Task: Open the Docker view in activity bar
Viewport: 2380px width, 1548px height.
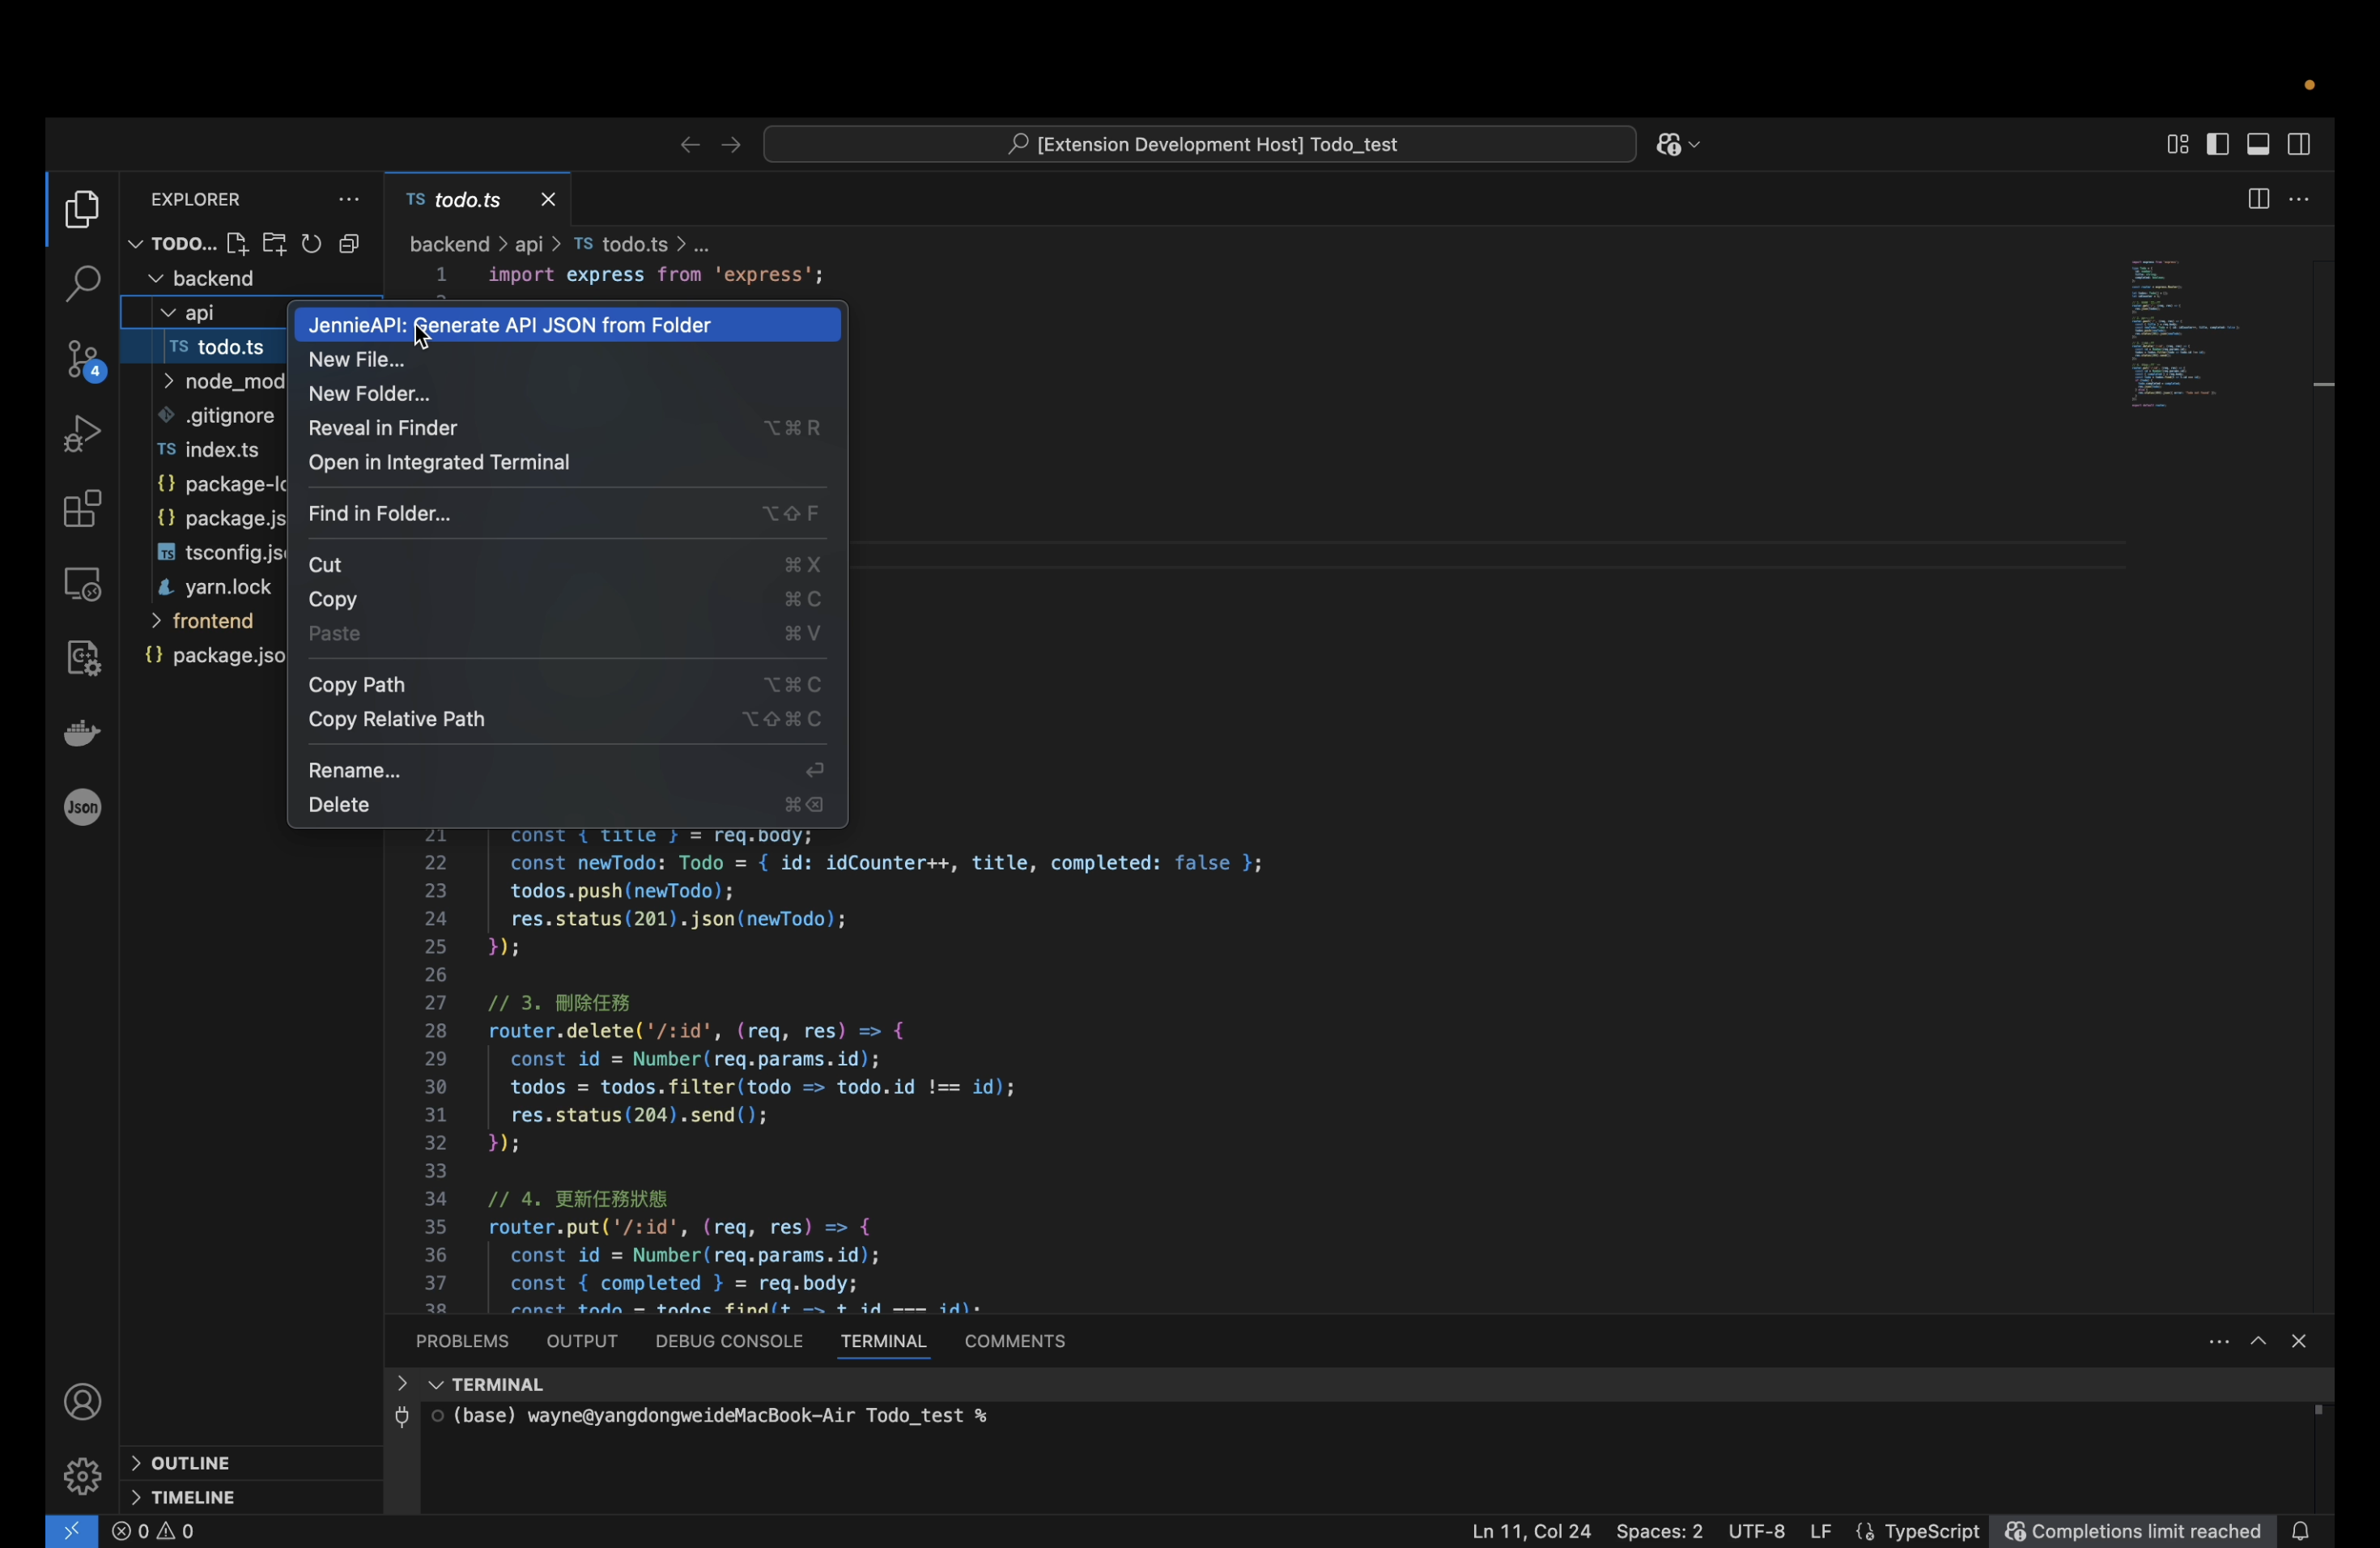Action: [x=82, y=733]
